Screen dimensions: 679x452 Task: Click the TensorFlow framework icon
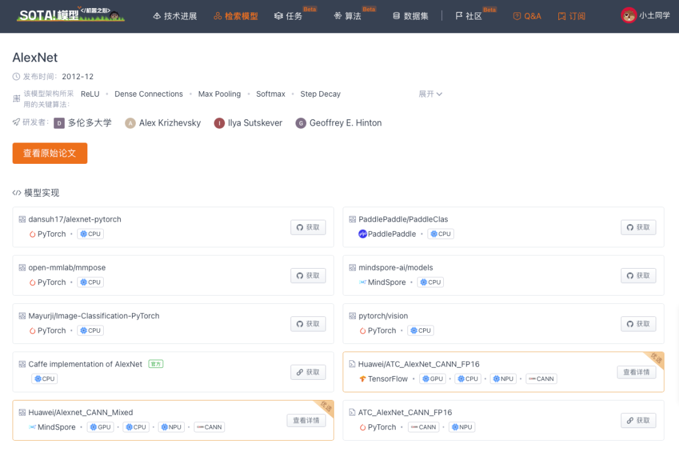(x=363, y=379)
